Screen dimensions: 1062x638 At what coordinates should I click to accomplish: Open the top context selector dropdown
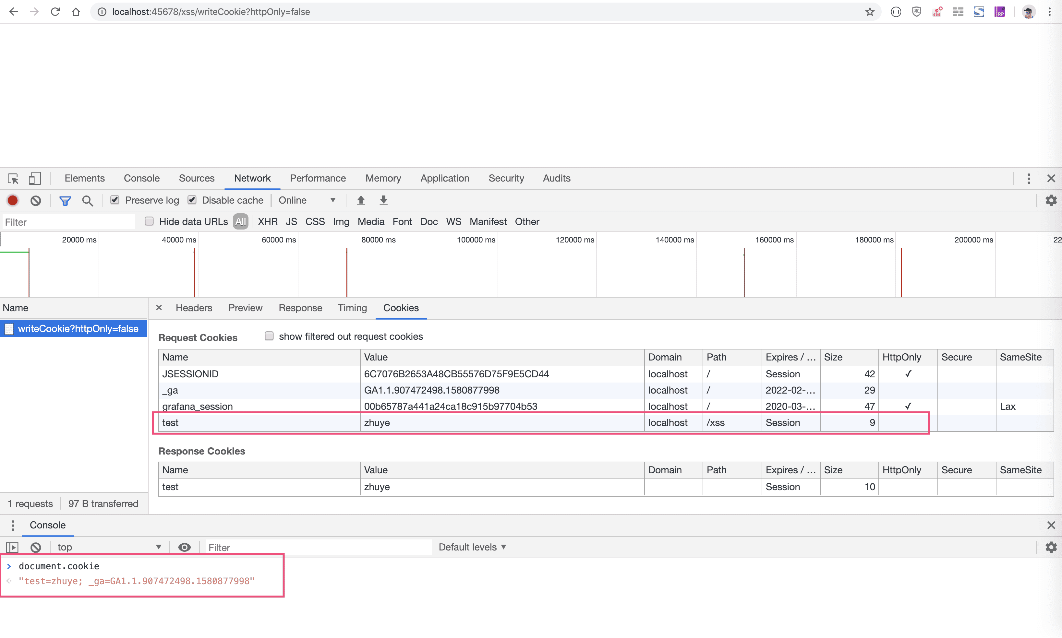pos(109,547)
